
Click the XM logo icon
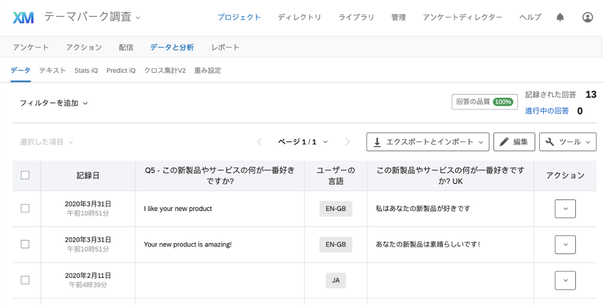point(23,17)
